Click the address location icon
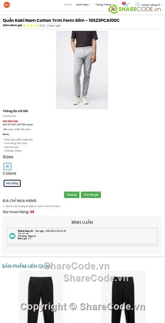The height and width of the screenshot is (323, 165). point(4,206)
